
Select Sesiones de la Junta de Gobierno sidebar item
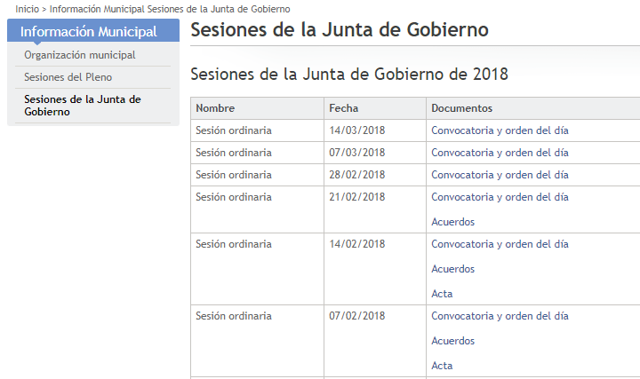click(x=83, y=106)
